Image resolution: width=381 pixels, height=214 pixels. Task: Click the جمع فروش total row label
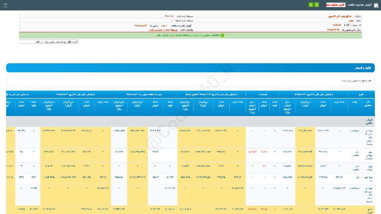click(368, 210)
